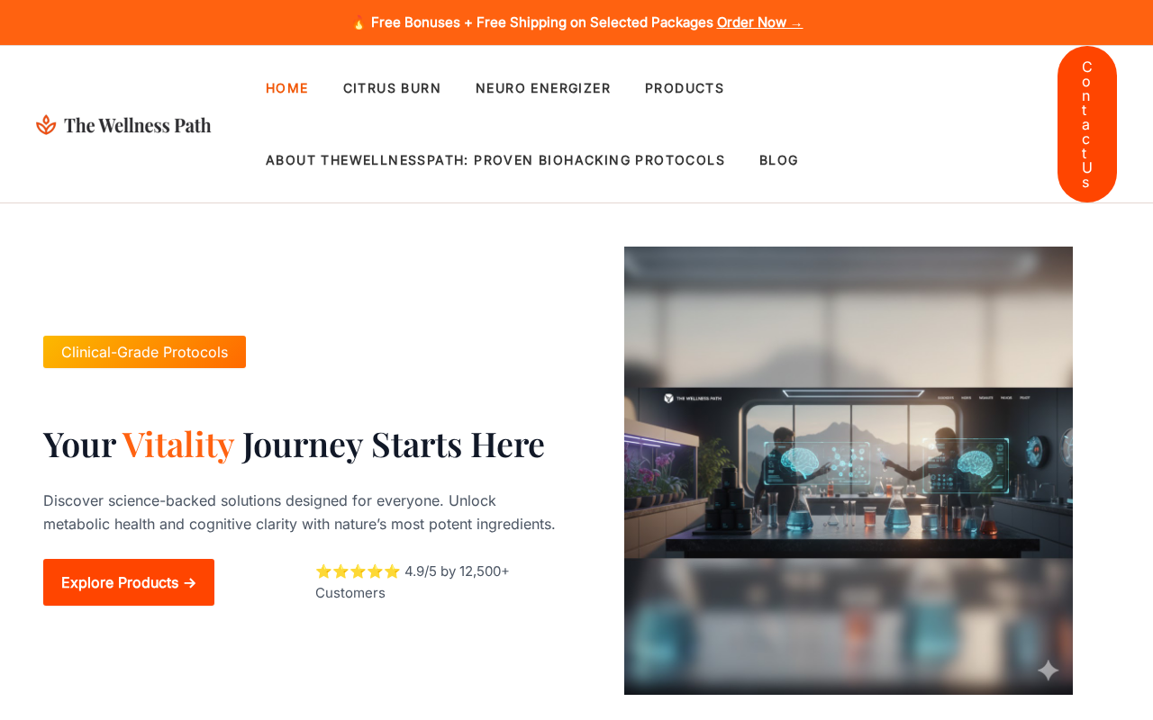Open the Citrus Burn page
This screenshot has height=720, width=1153.
click(392, 88)
